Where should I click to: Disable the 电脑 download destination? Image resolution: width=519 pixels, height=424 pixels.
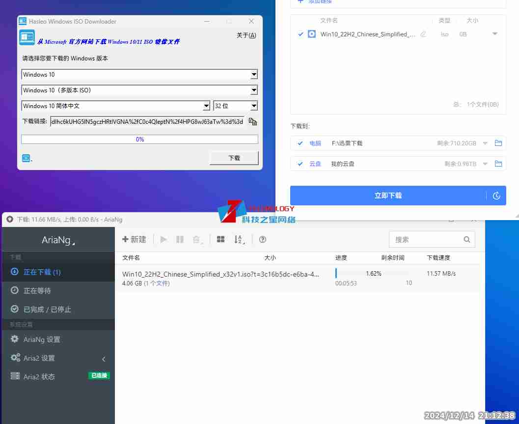tap(300, 143)
